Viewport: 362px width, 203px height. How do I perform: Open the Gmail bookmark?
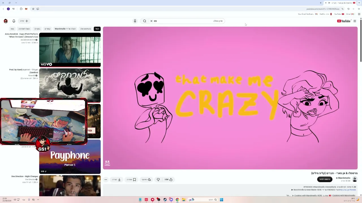point(350,14)
